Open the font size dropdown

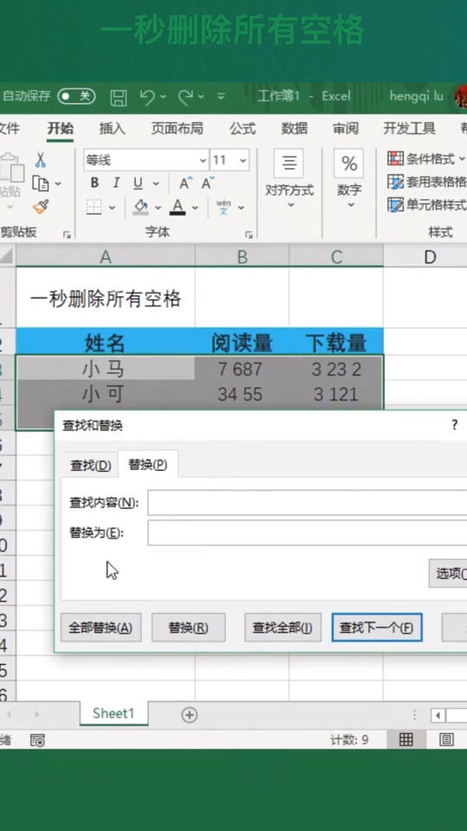point(243,160)
